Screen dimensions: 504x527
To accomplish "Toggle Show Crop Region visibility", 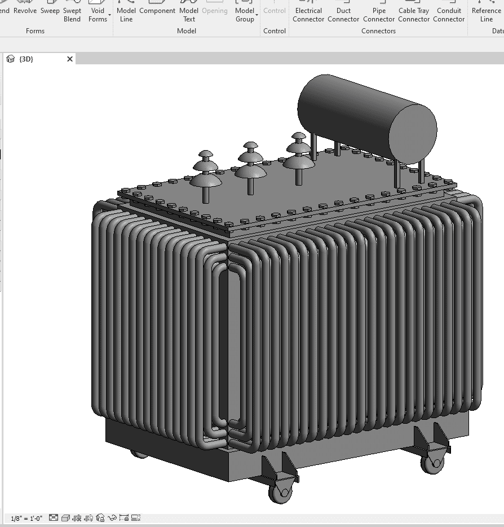I will pyautogui.click(x=89, y=517).
